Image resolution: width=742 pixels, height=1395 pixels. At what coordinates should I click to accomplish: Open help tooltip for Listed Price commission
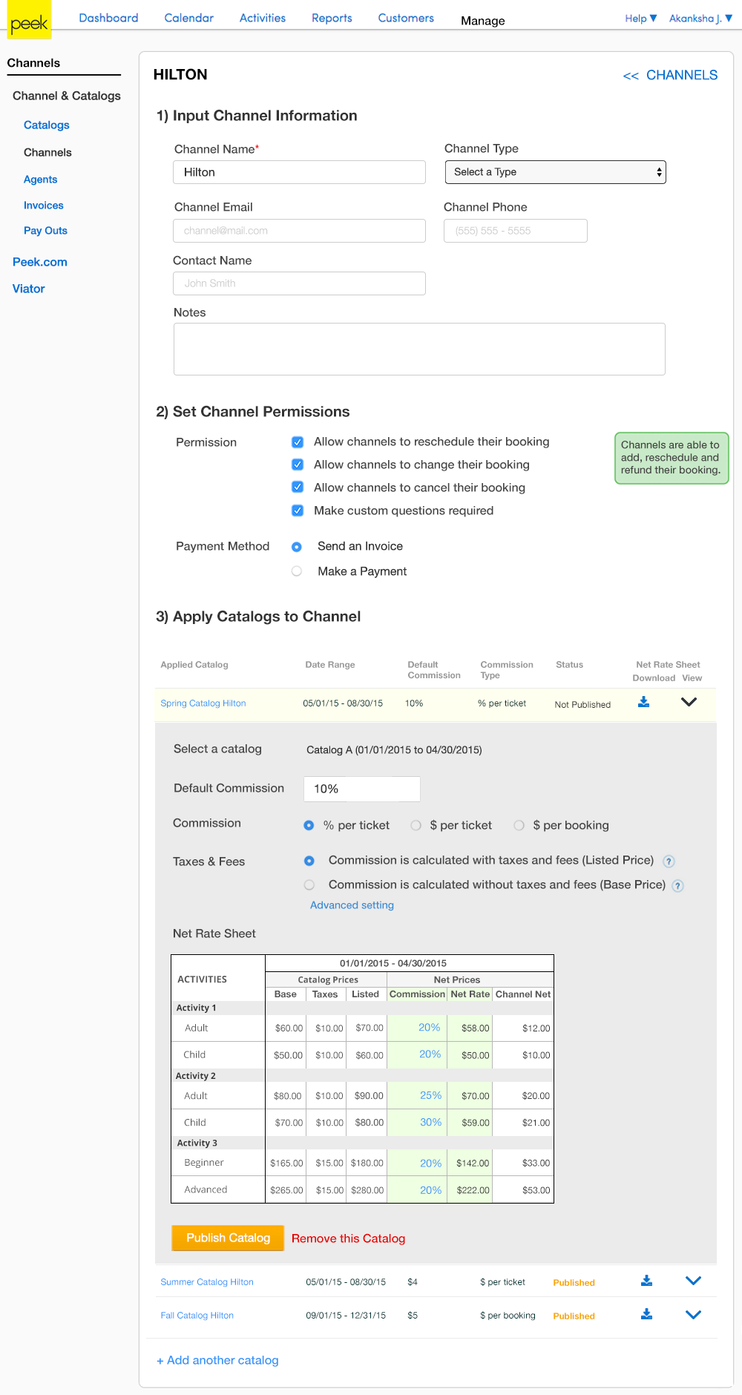[x=669, y=861]
